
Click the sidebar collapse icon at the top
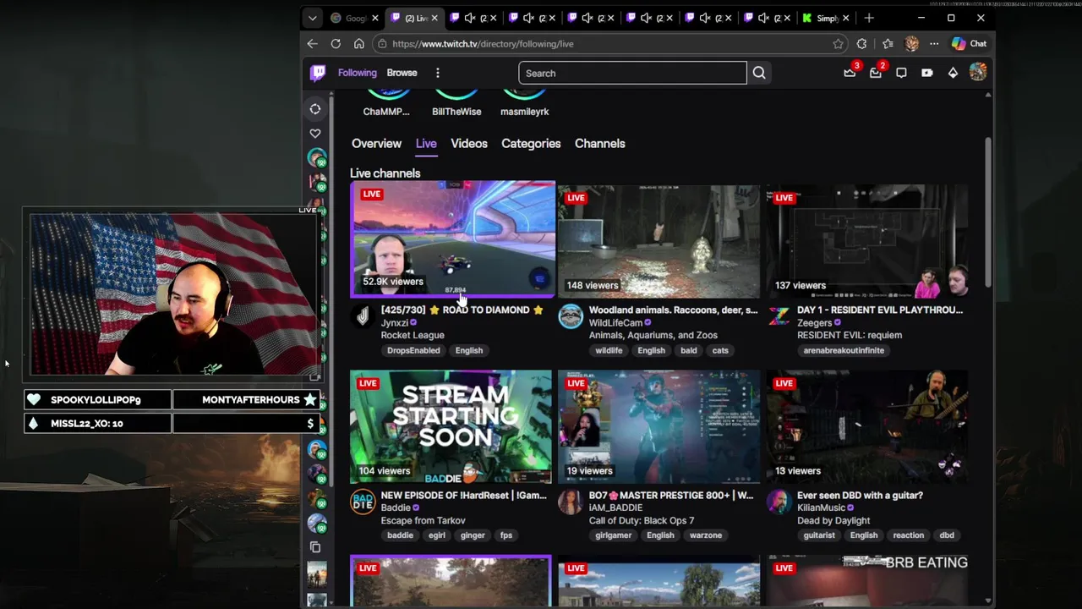315,109
